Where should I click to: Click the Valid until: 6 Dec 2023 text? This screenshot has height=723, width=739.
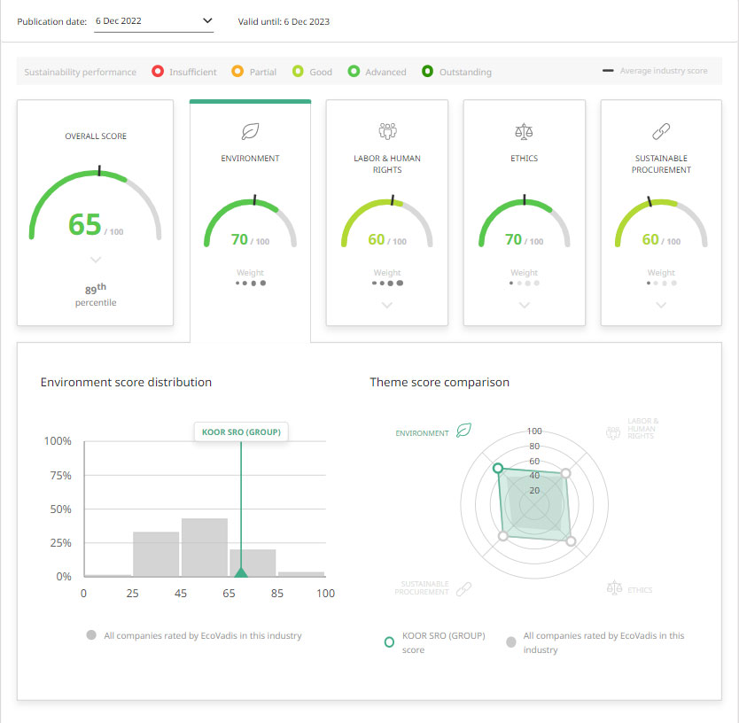pyautogui.click(x=284, y=21)
